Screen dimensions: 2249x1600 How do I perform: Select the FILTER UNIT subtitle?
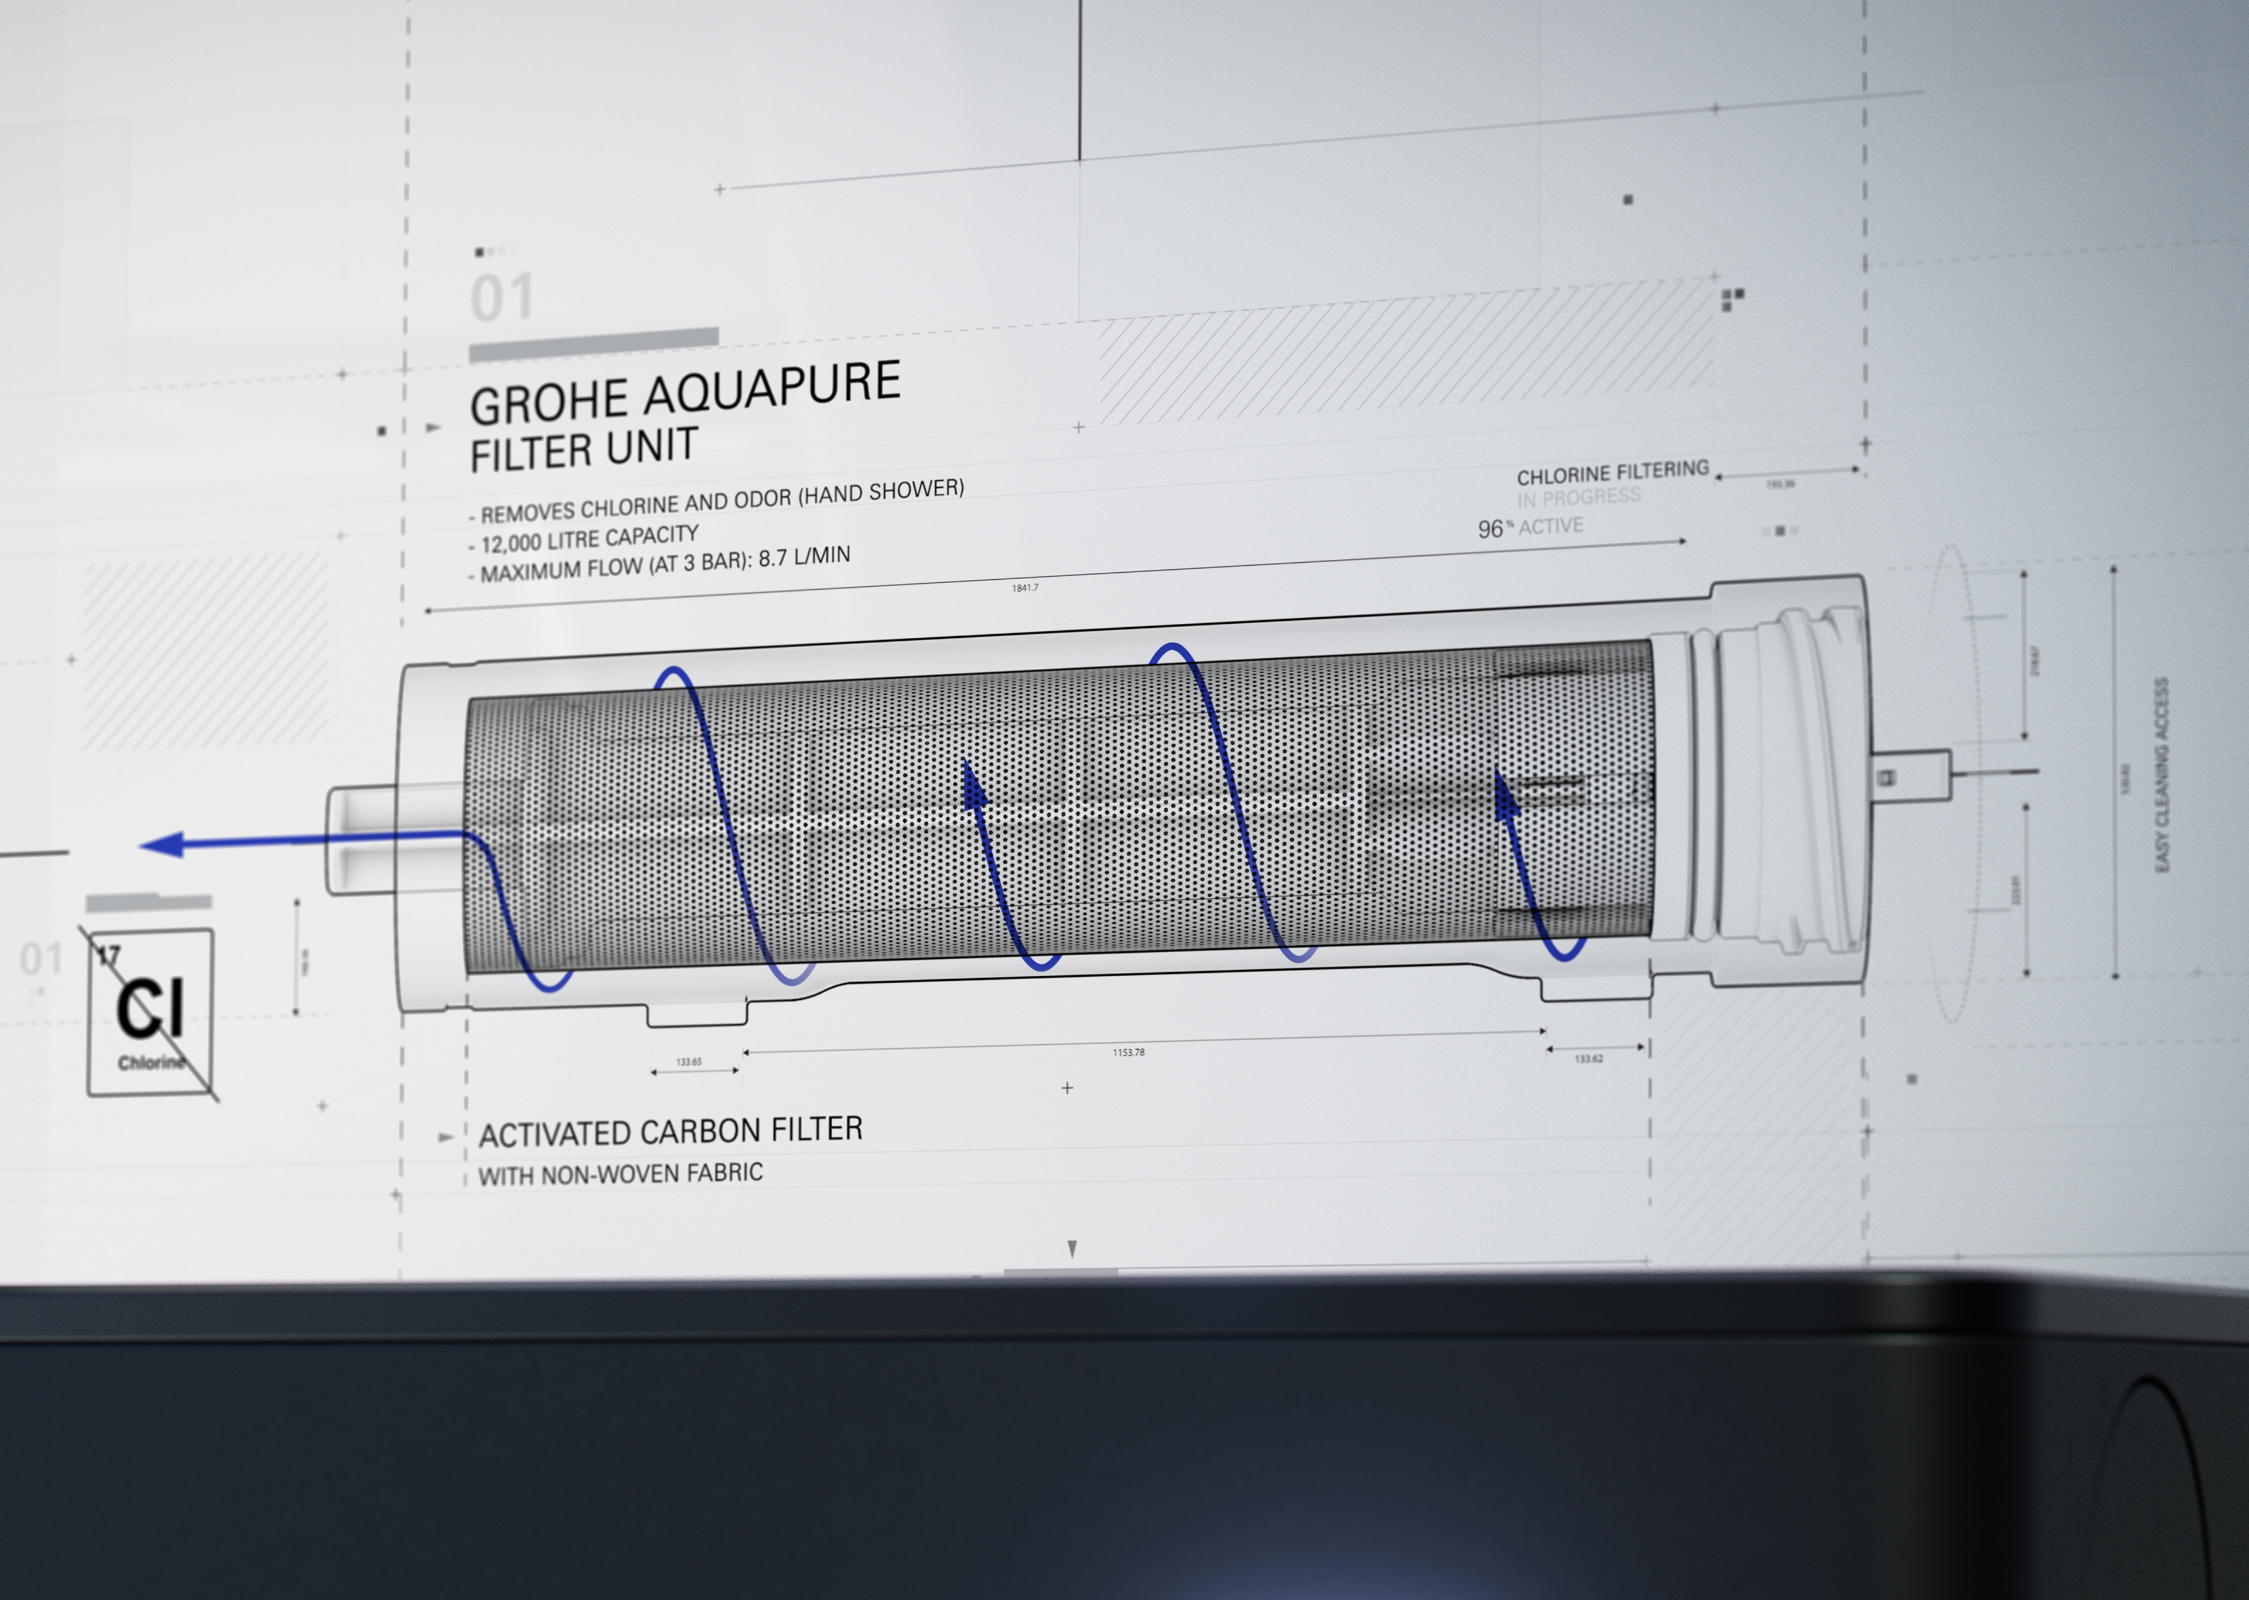[x=584, y=450]
